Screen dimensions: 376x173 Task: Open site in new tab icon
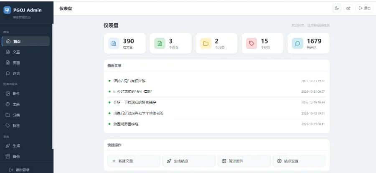tap(348, 8)
